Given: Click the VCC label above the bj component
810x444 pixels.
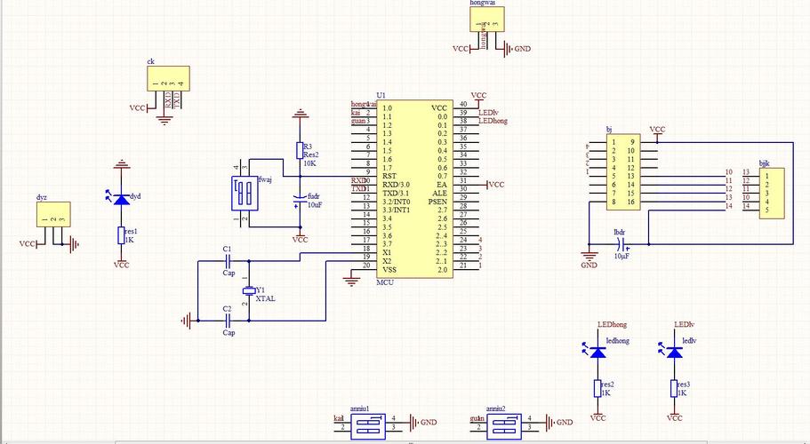Looking at the screenshot, I should [x=657, y=130].
